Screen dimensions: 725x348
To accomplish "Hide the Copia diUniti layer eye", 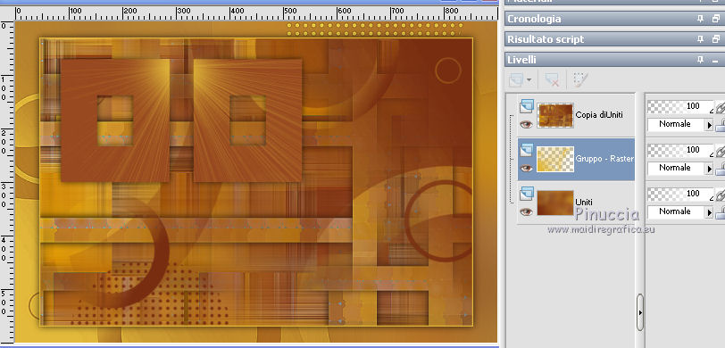I will point(526,124).
